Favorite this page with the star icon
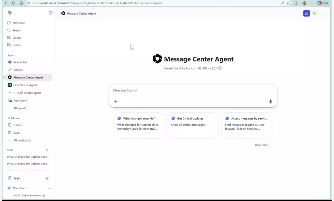The image size is (334, 201). tap(288, 3)
